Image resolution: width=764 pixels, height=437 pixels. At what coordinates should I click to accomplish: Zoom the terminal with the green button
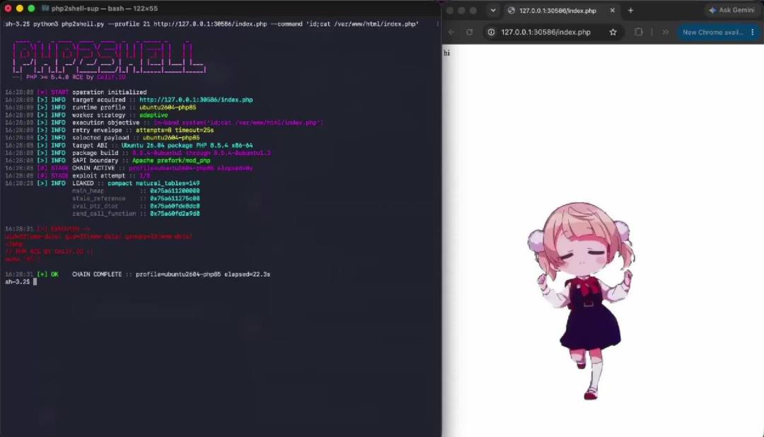click(31, 8)
